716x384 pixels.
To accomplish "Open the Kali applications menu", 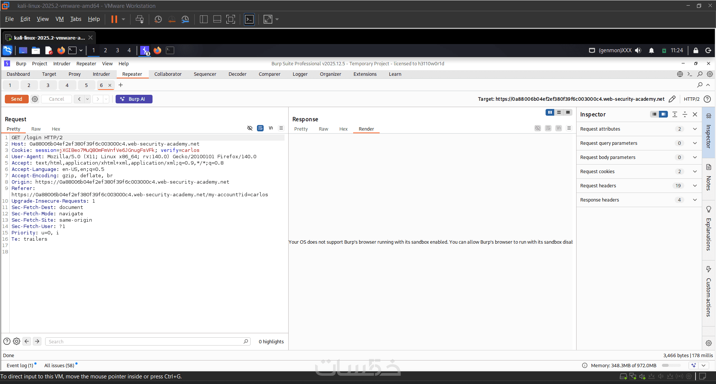I will tap(7, 50).
